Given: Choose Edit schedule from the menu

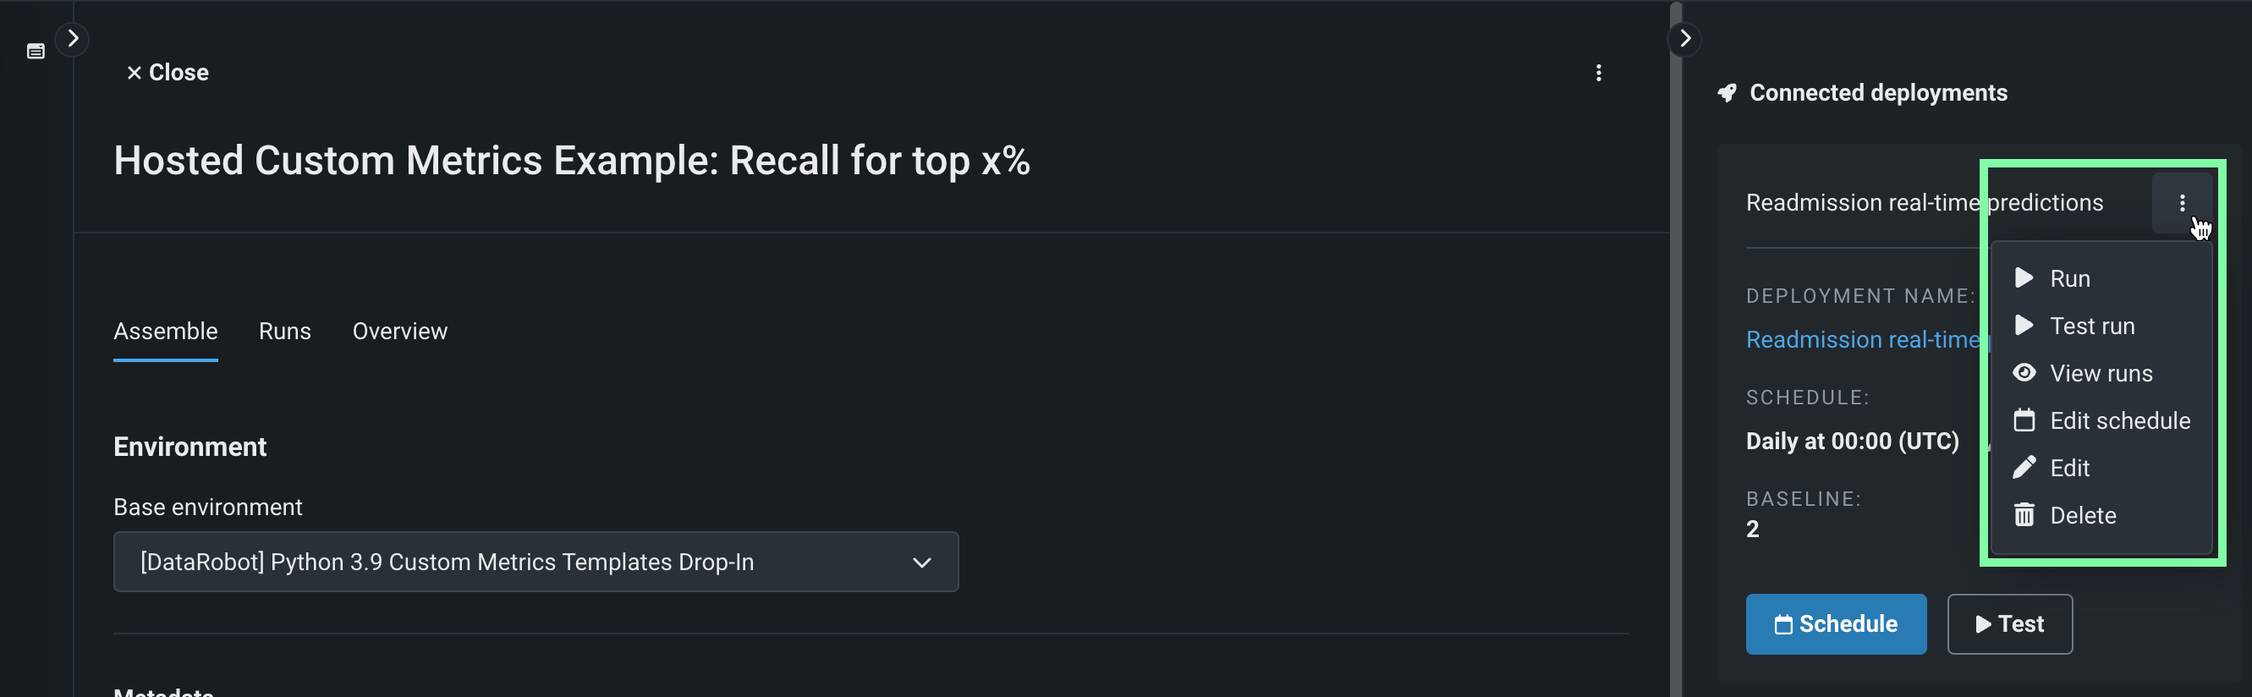Looking at the screenshot, I should pyautogui.click(x=2119, y=420).
